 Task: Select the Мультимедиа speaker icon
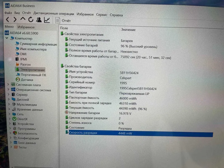pyautogui.click(x=14, y=104)
